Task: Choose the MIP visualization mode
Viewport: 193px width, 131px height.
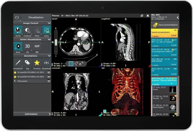Action: tap(37, 46)
